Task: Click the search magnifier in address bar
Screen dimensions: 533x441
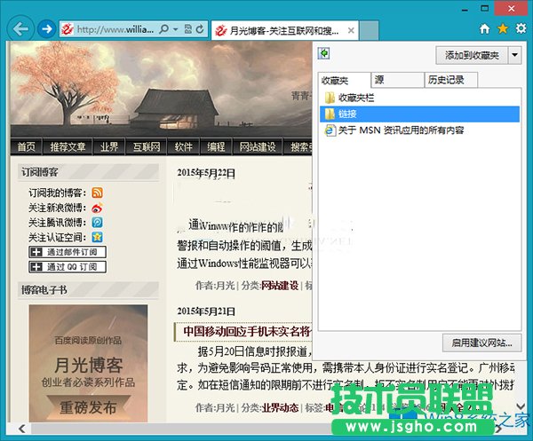Action: point(163,29)
